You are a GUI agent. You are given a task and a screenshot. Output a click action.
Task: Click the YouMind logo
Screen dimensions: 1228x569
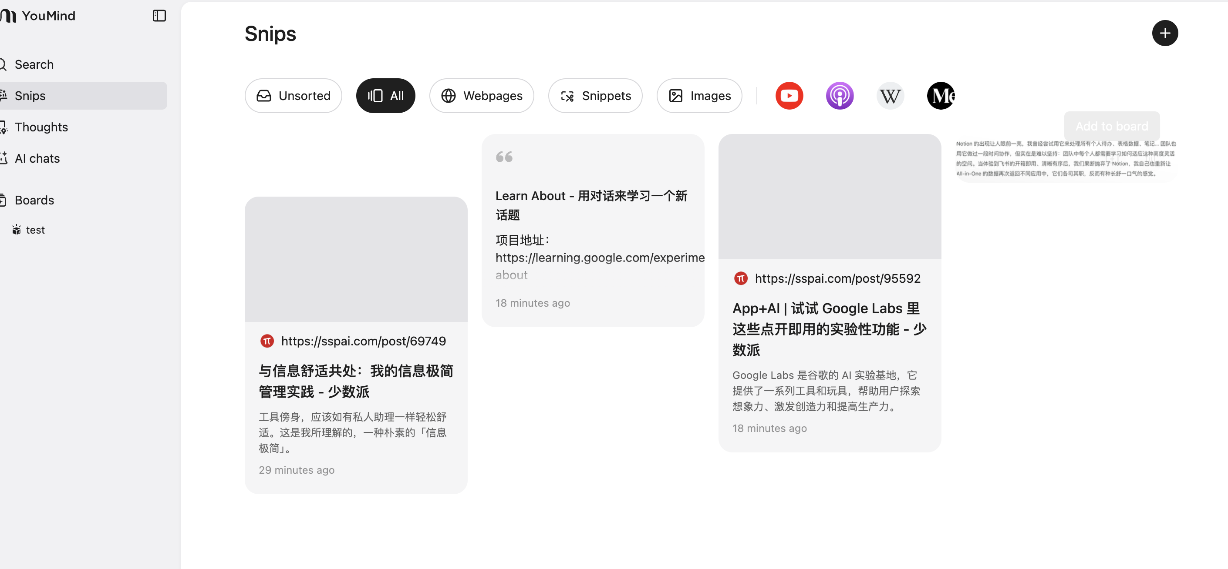pyautogui.click(x=37, y=16)
